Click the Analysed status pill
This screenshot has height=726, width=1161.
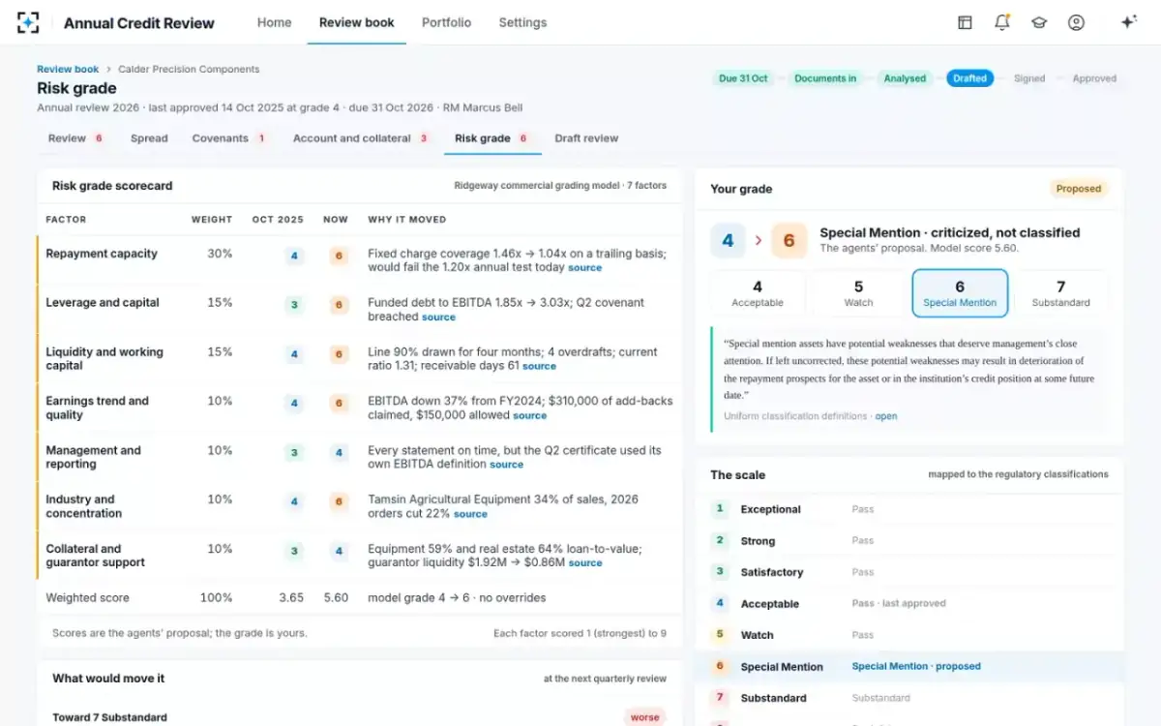(x=905, y=78)
